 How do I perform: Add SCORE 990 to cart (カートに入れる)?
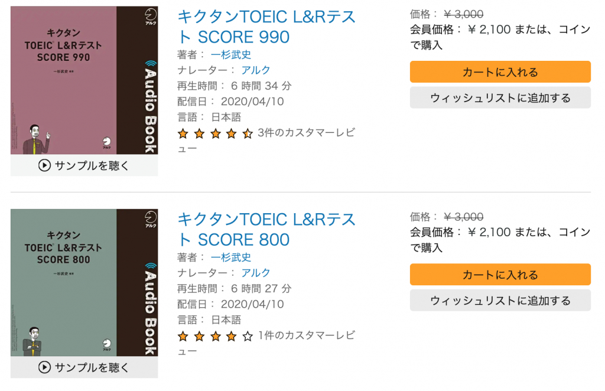point(500,72)
